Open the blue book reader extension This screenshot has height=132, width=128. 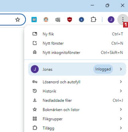(34, 19)
